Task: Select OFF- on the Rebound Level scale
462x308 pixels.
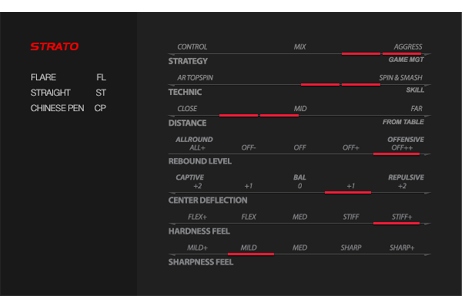Action: [x=248, y=147]
